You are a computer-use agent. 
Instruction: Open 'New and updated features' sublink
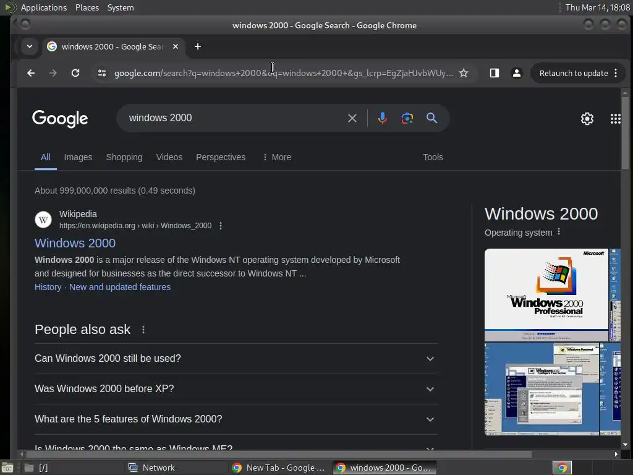pos(120,287)
